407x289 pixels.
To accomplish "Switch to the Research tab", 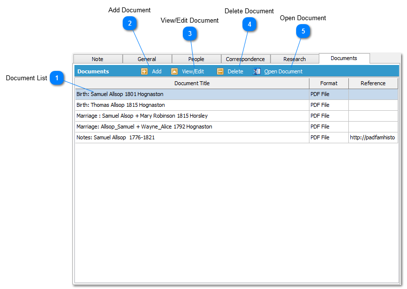I will tap(294, 59).
